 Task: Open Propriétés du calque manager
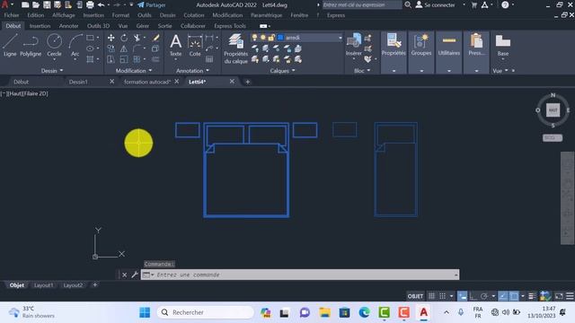[x=235, y=48]
